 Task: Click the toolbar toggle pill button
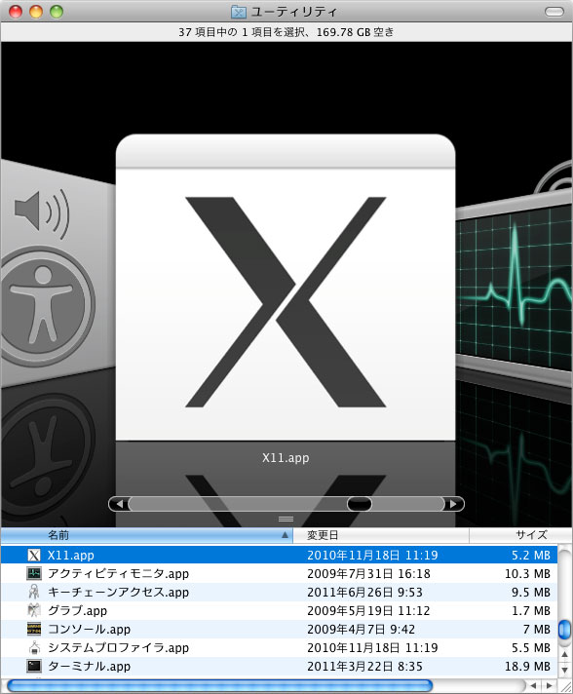pyautogui.click(x=554, y=12)
